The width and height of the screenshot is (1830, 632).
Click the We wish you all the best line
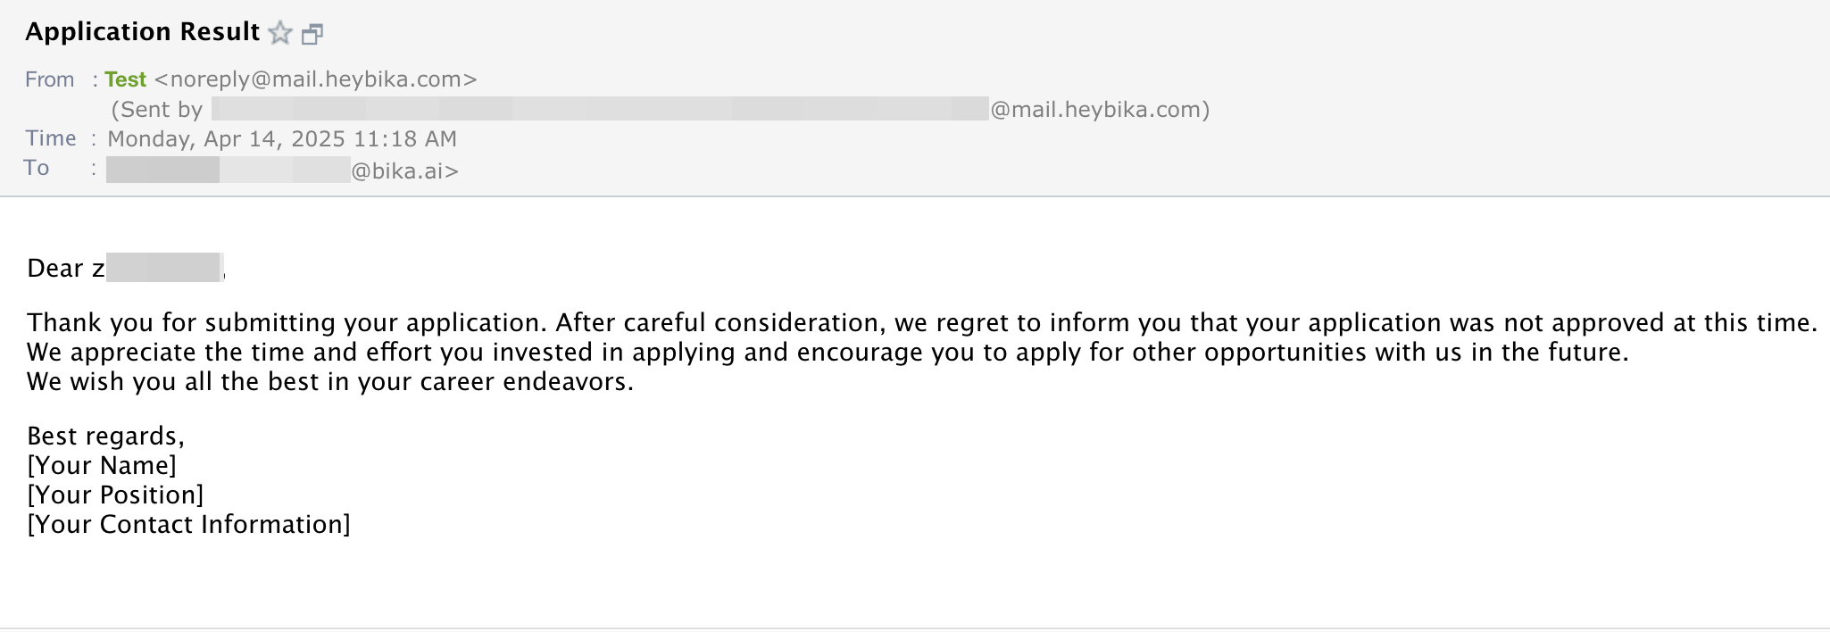(330, 381)
